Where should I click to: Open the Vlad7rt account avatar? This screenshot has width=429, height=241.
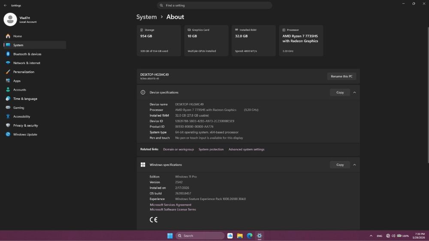point(10,19)
